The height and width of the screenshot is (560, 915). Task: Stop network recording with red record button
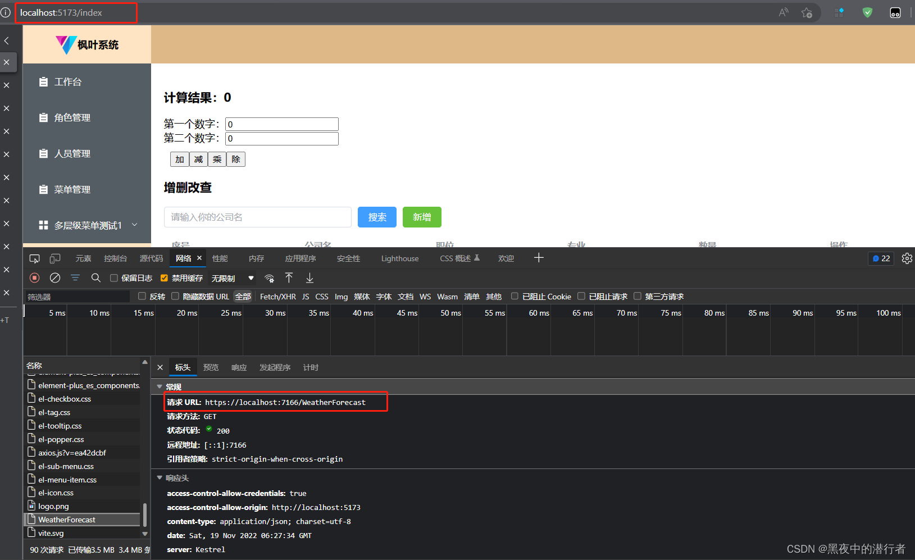point(34,278)
